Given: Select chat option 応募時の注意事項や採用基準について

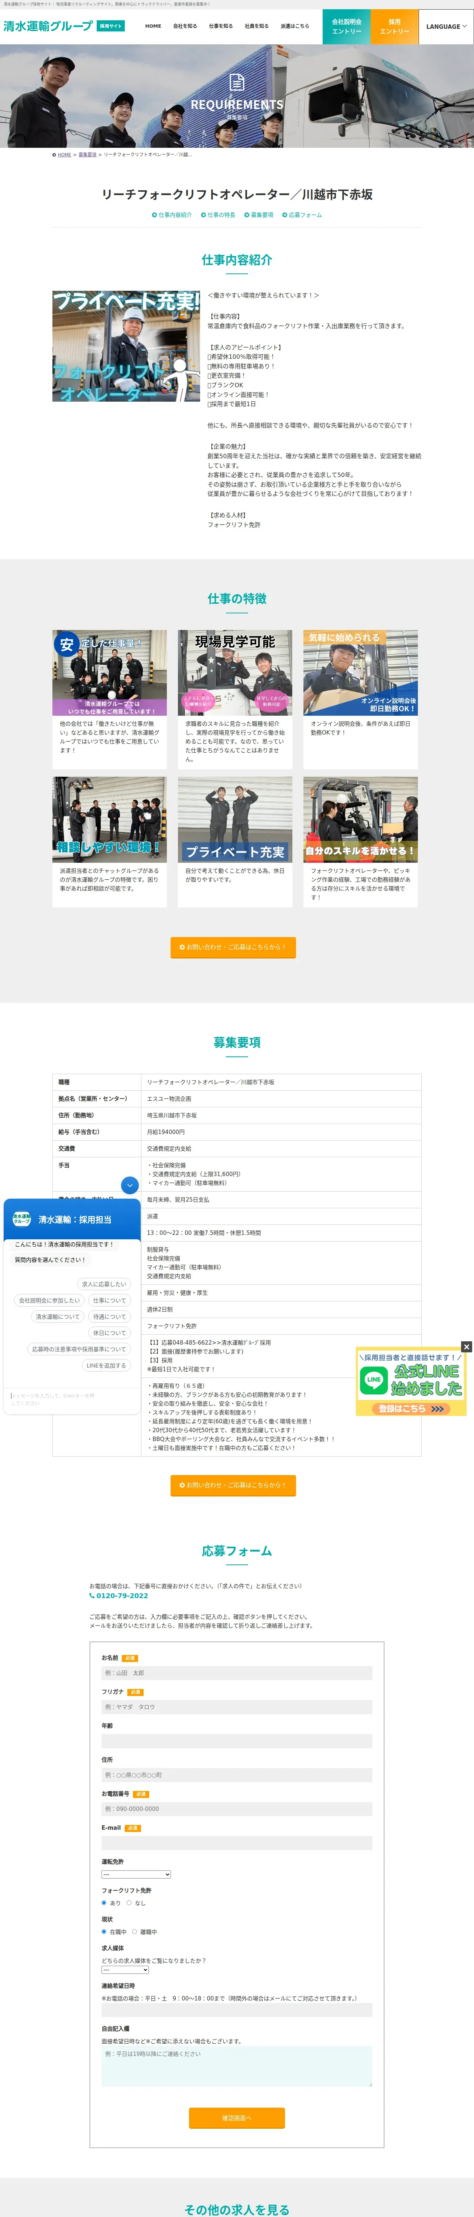Looking at the screenshot, I should click(x=79, y=1349).
